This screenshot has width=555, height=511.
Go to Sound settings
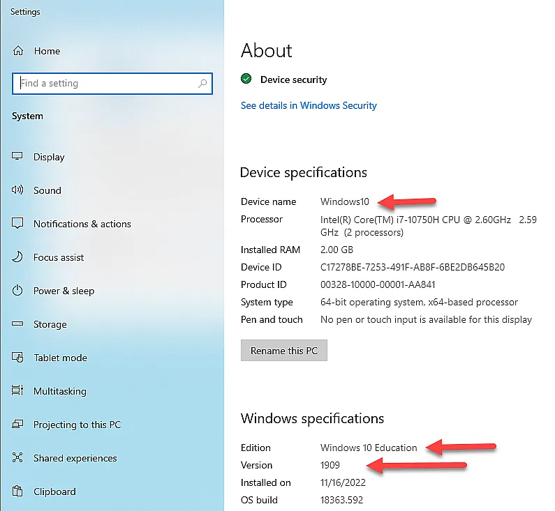pos(47,190)
